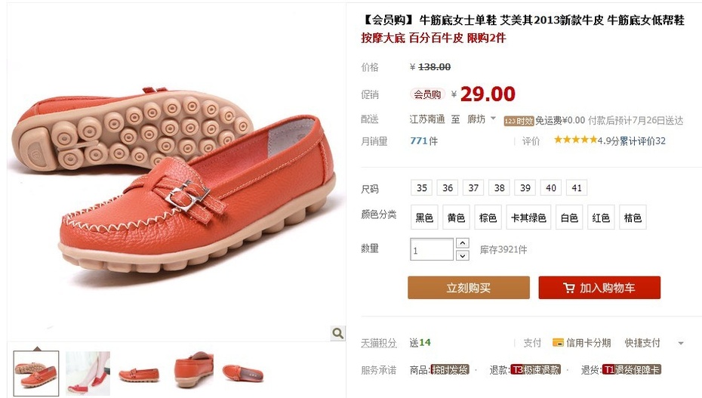Viewport: 702px width, 398px height.
Task: Decrease quantity with the down arrow
Action: [463, 255]
